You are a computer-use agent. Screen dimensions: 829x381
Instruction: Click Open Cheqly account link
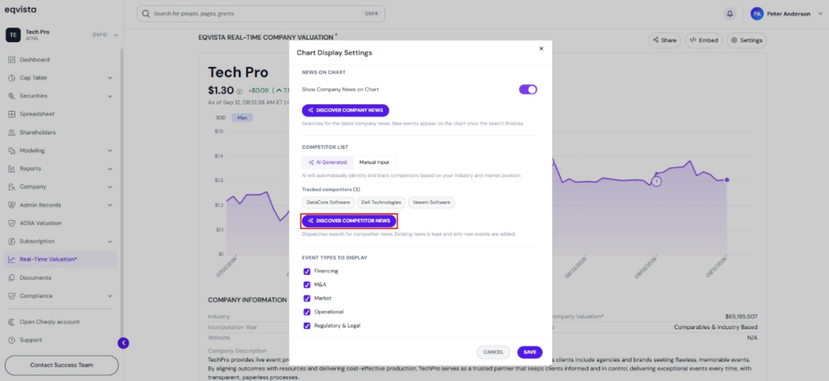(x=49, y=322)
